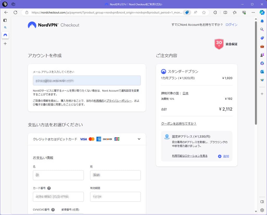Click the profile avatar in the title bar
Screen dimensions: 267x215
[5, 4]
